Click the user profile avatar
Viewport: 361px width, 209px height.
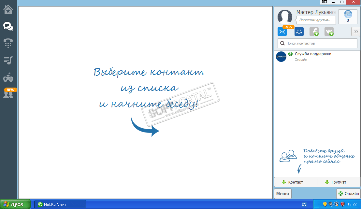click(285, 17)
